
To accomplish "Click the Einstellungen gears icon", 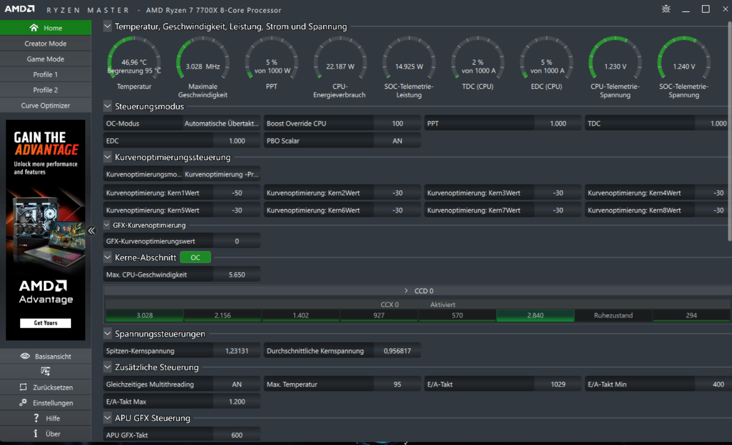I will tap(23, 402).
